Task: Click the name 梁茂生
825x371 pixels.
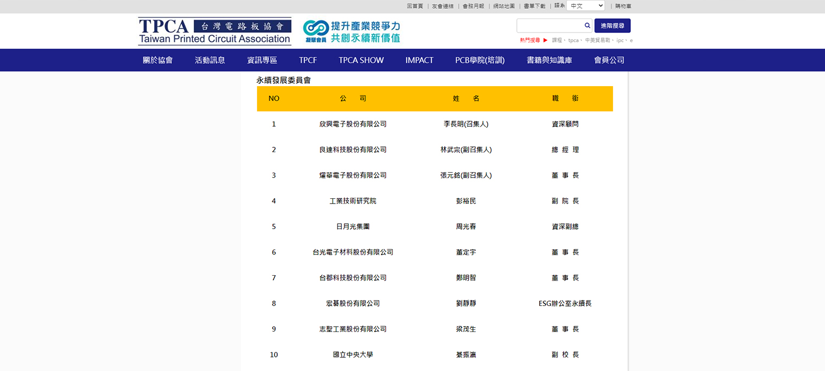Action: (x=466, y=329)
